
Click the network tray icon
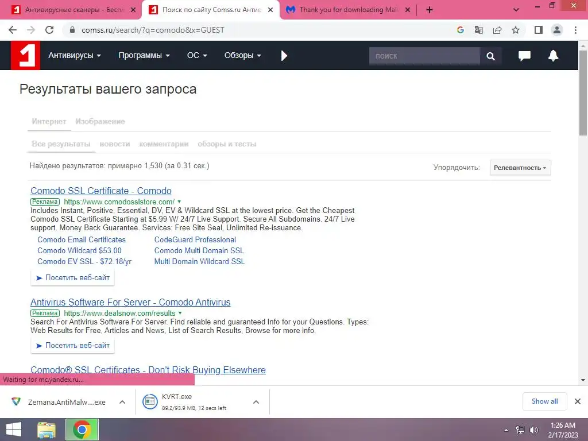(x=520, y=430)
